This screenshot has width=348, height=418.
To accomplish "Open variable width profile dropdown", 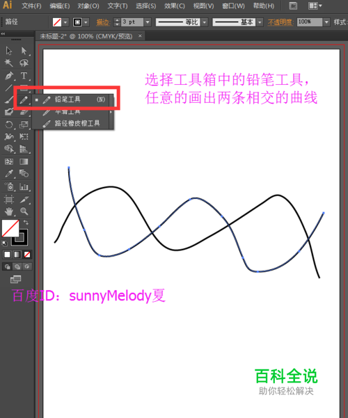I will point(205,22).
